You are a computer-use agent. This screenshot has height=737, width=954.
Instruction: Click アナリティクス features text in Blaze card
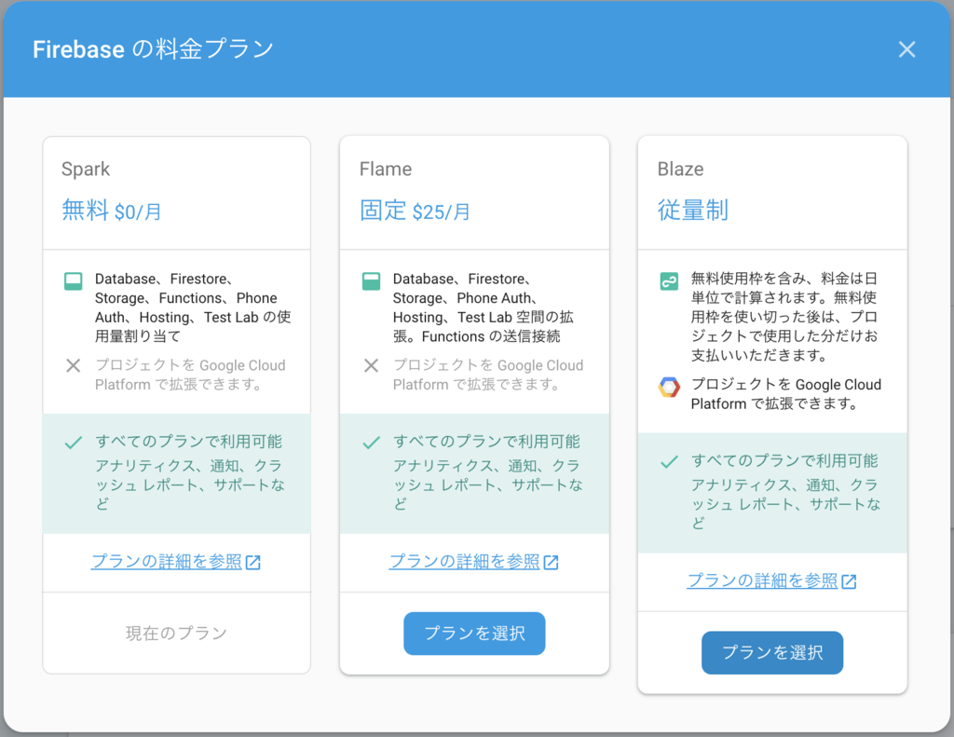click(786, 504)
